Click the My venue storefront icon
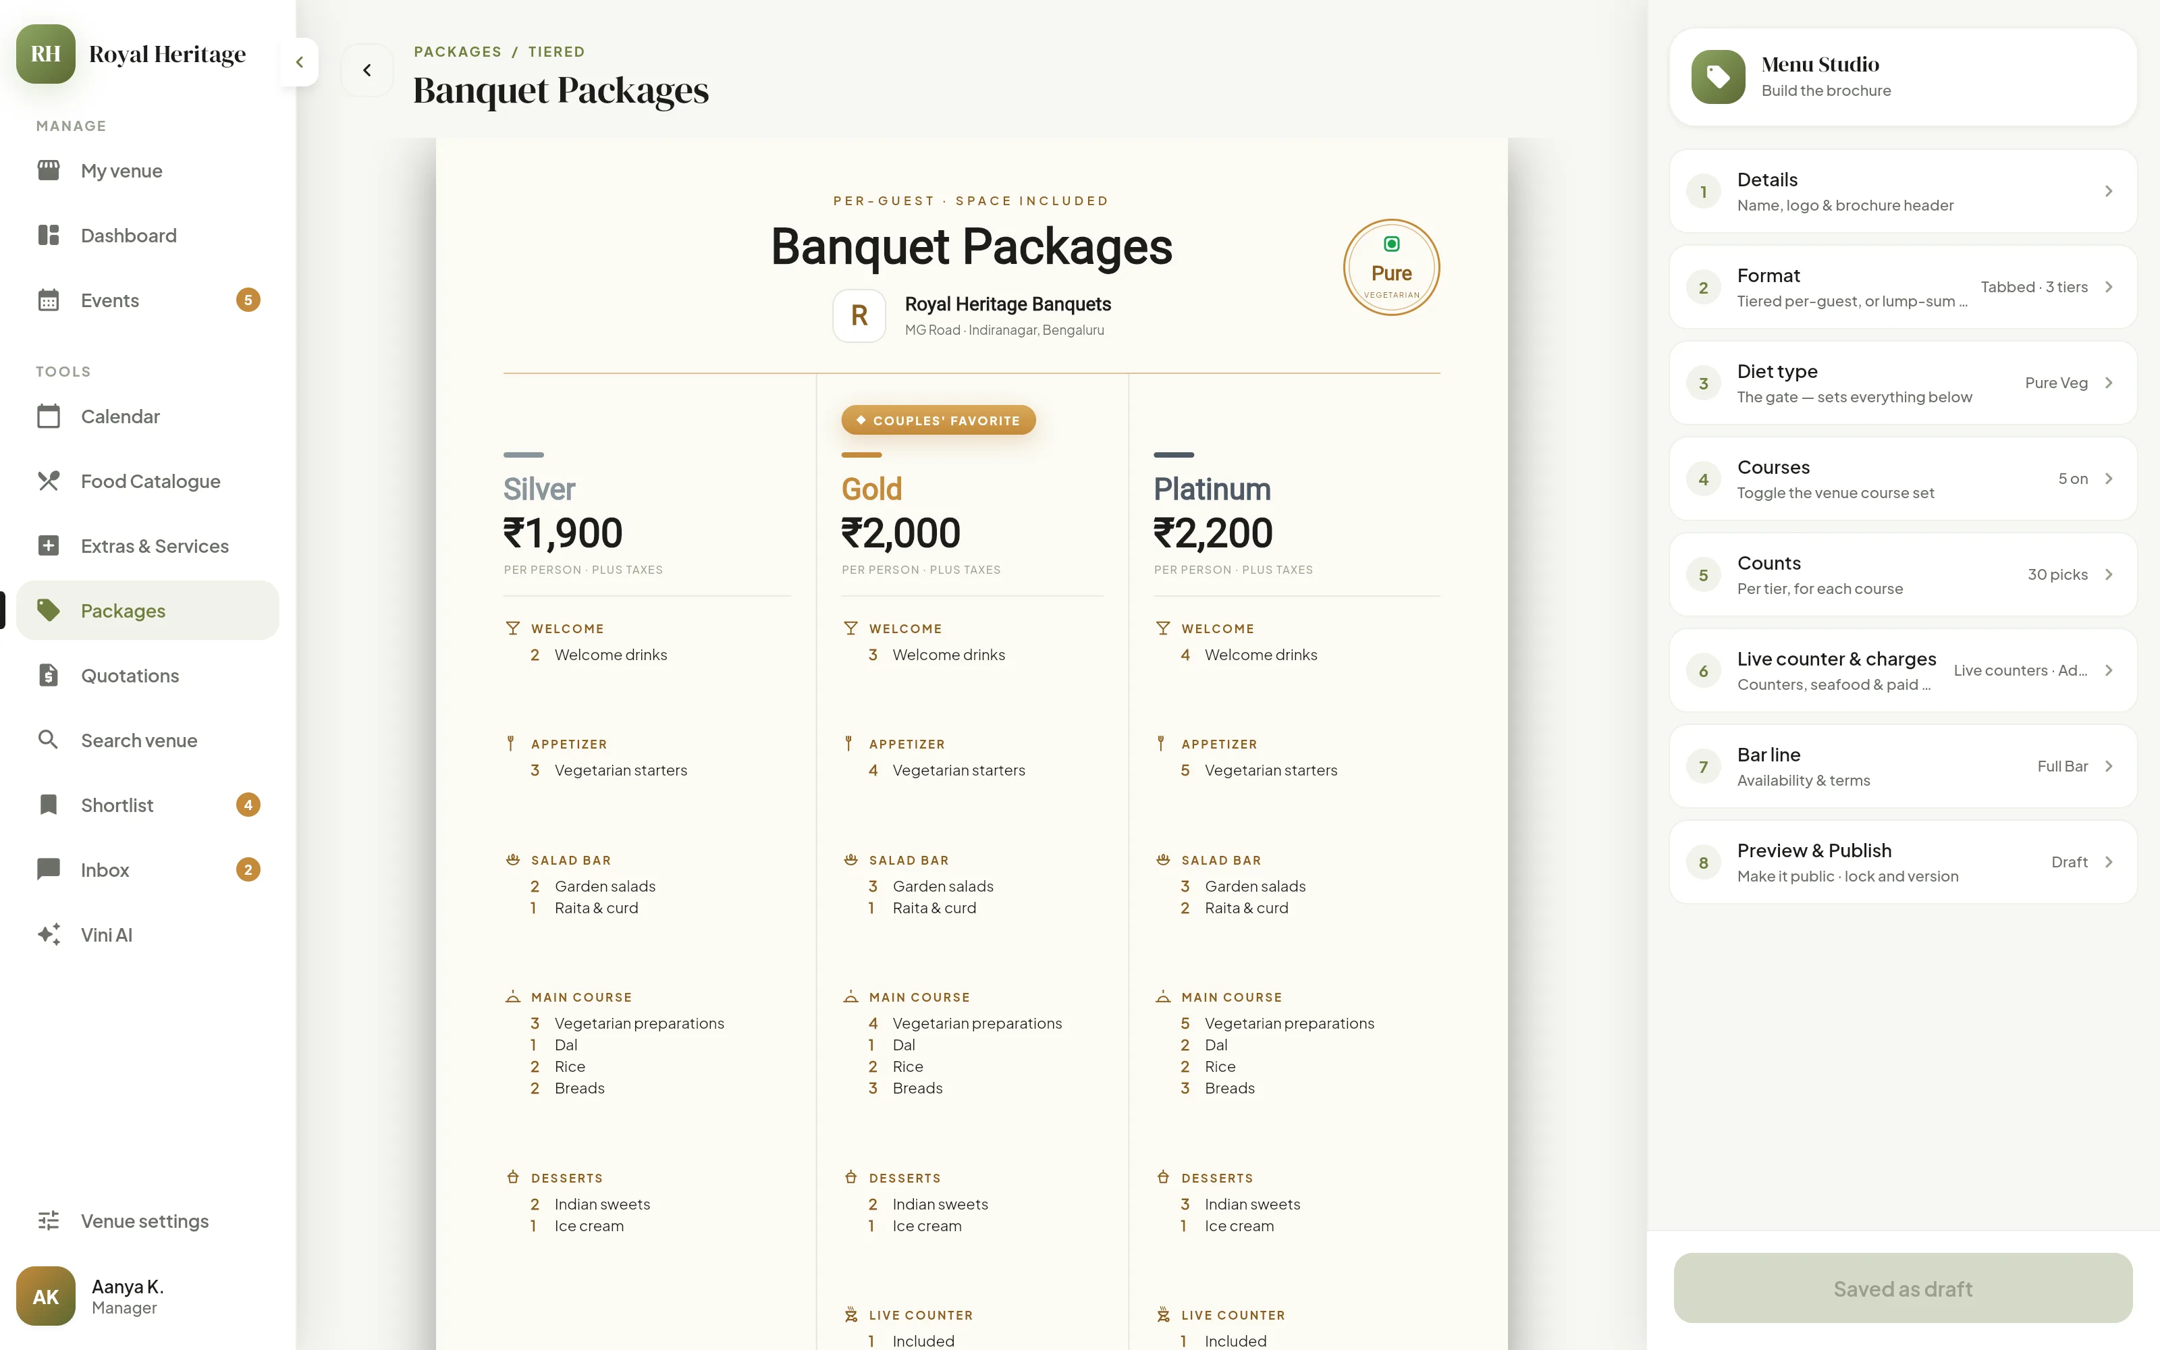Image resolution: width=2160 pixels, height=1350 pixels. click(48, 171)
